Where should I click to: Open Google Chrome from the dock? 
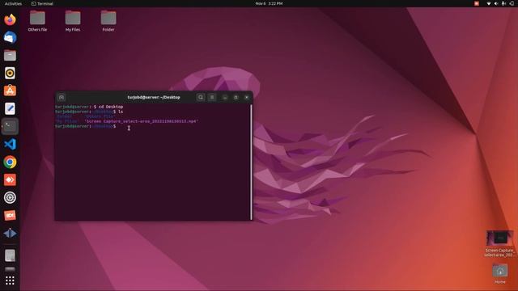point(10,162)
